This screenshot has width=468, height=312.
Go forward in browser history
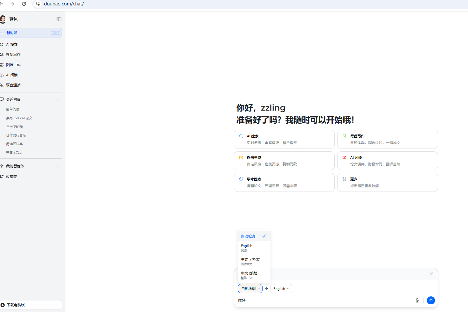pyautogui.click(x=12, y=4)
